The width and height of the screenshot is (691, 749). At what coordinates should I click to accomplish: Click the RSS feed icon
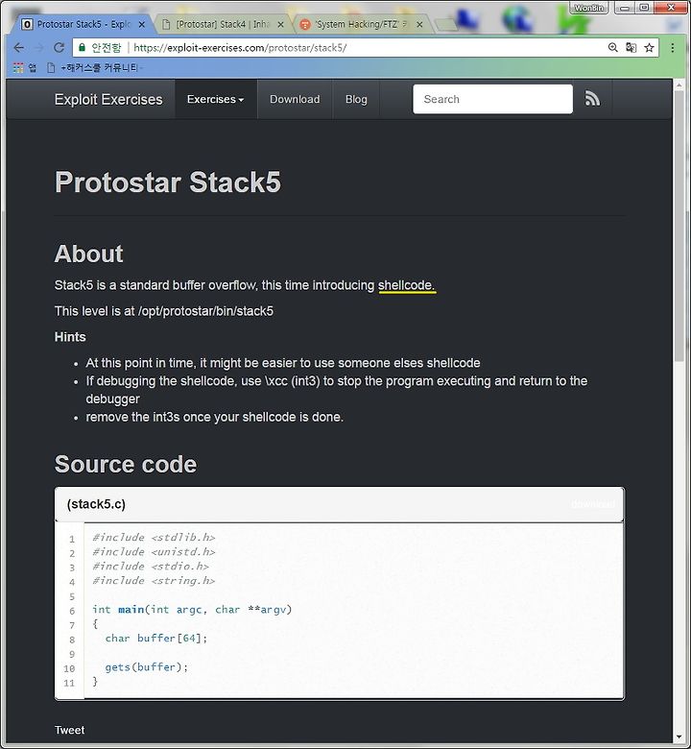pos(592,99)
